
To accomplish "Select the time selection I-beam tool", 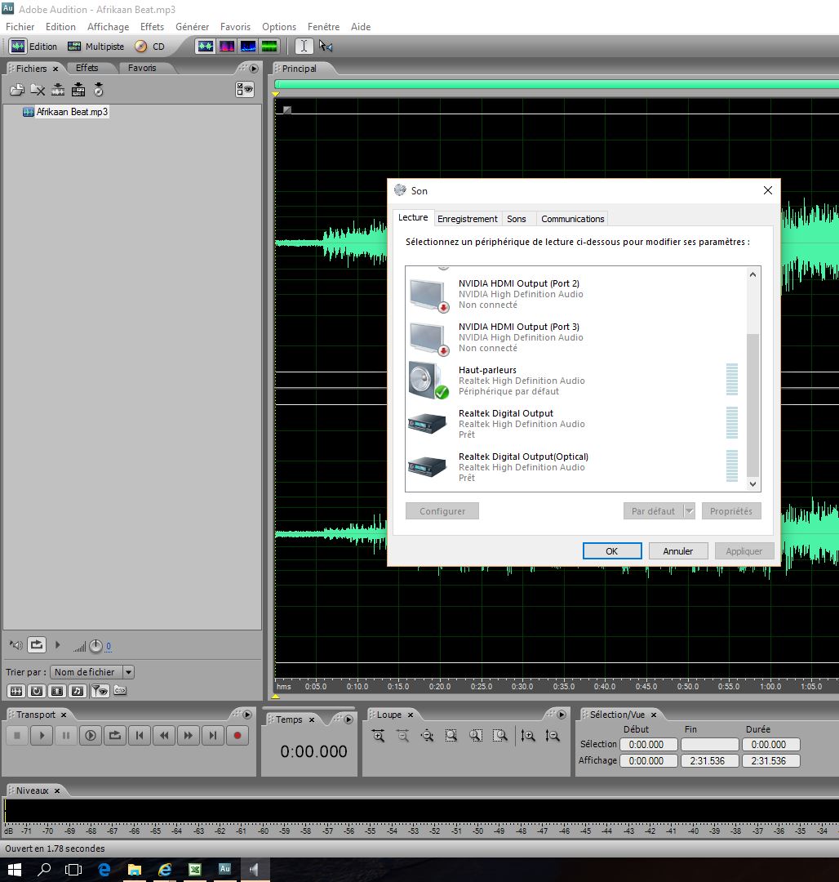I will tap(304, 46).
